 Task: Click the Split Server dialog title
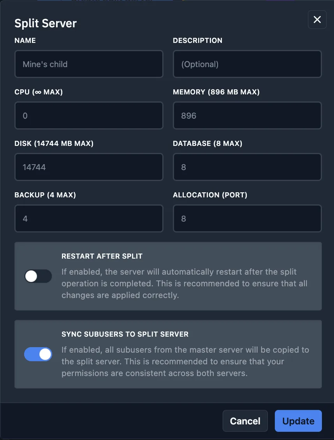[46, 23]
